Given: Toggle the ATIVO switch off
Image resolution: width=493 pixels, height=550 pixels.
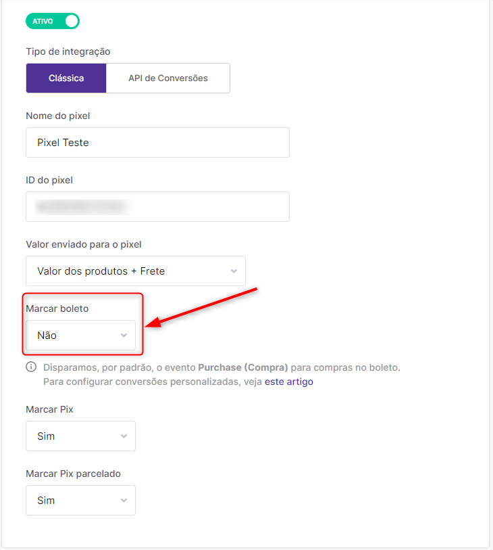Looking at the screenshot, I should pyautogui.click(x=53, y=21).
